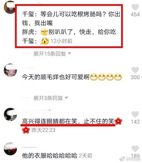The image size is (142, 163).
Task: Reply to the comment 今天的顺毛烊也好可爱啊
Action: point(56,77)
